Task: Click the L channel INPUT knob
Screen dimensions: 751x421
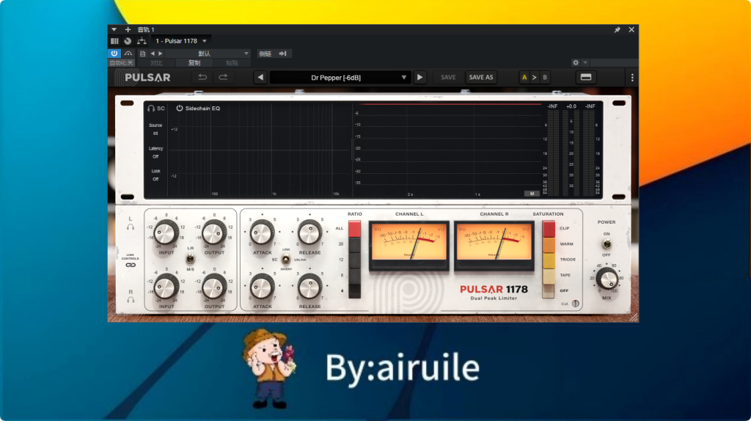Action: click(x=166, y=233)
